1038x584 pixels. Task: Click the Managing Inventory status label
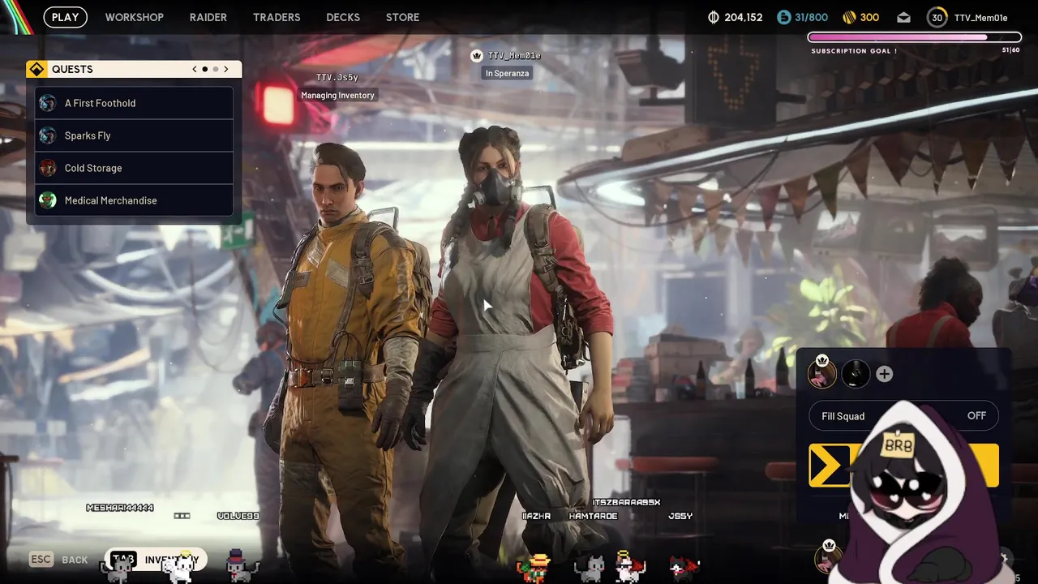click(x=337, y=95)
